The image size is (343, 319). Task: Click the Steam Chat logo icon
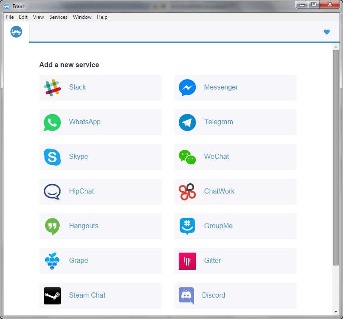[x=52, y=296]
